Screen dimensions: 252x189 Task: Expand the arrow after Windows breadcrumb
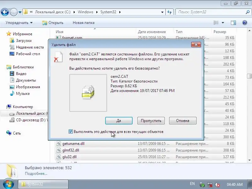97,12
